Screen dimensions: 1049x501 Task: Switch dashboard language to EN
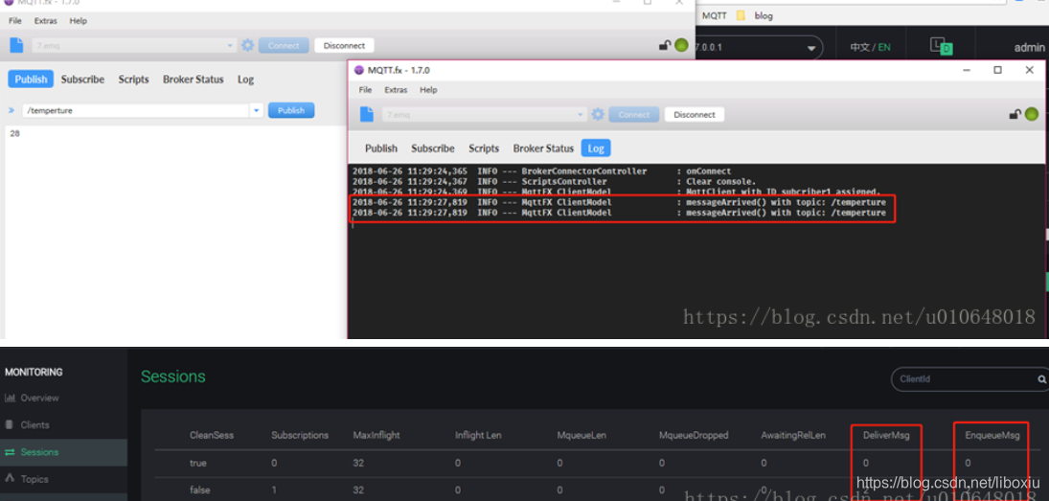point(884,48)
